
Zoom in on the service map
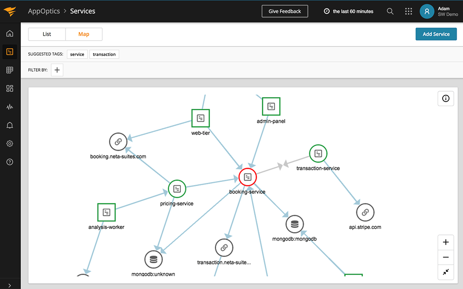click(x=445, y=242)
